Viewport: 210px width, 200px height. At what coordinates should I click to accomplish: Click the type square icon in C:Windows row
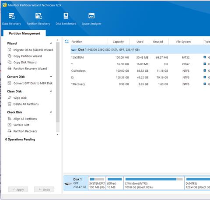tap(205, 70)
